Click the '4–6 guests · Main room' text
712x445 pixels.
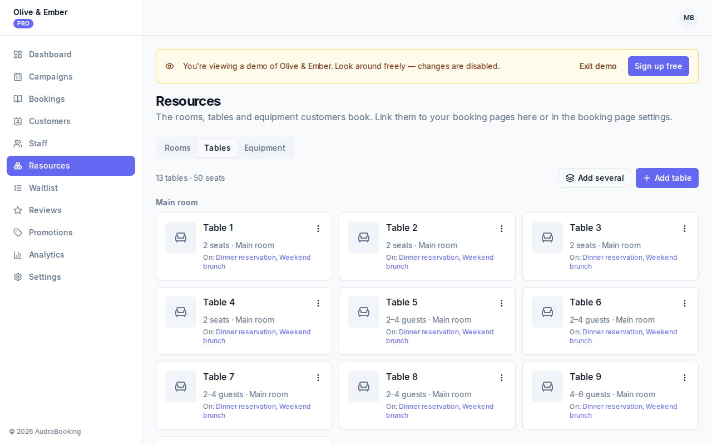pyautogui.click(x=612, y=394)
